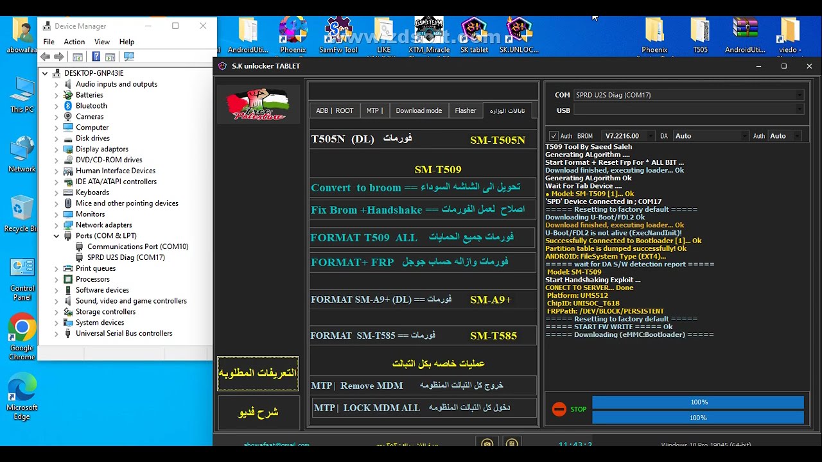The width and height of the screenshot is (822, 462).
Task: Open Help menu in Device Manager
Action: [127, 42]
